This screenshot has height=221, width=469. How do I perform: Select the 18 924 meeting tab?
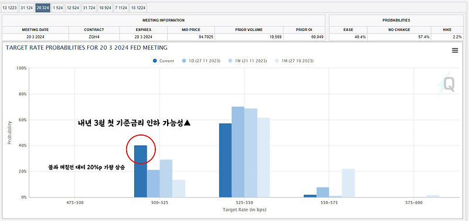(106, 8)
